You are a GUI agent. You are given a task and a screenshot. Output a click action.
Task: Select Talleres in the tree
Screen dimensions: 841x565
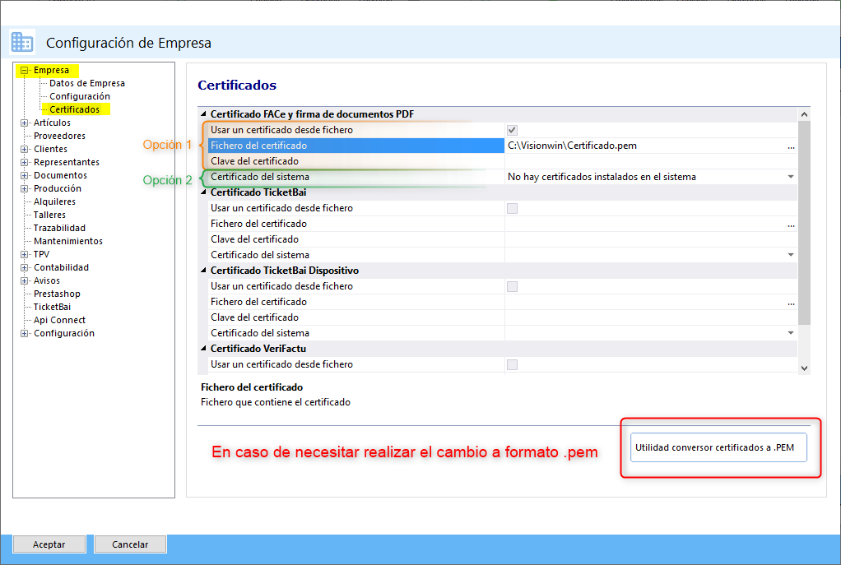[49, 215]
